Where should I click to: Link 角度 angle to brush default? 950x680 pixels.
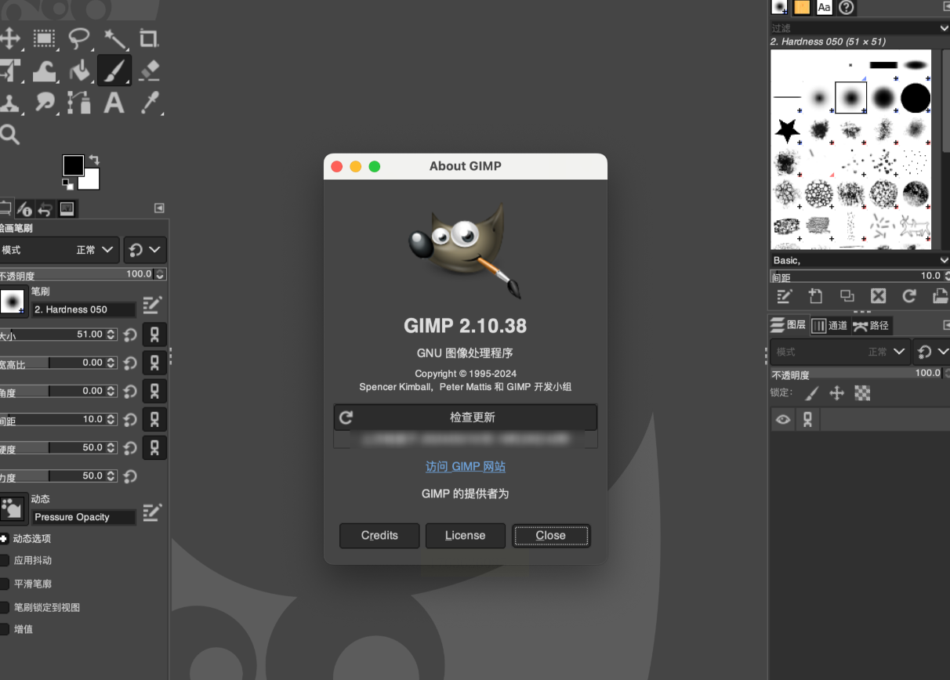pyautogui.click(x=154, y=391)
